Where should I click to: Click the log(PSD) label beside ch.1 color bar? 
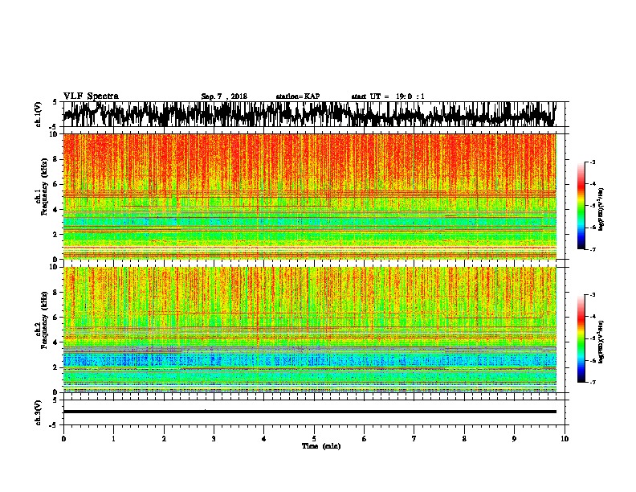point(601,209)
